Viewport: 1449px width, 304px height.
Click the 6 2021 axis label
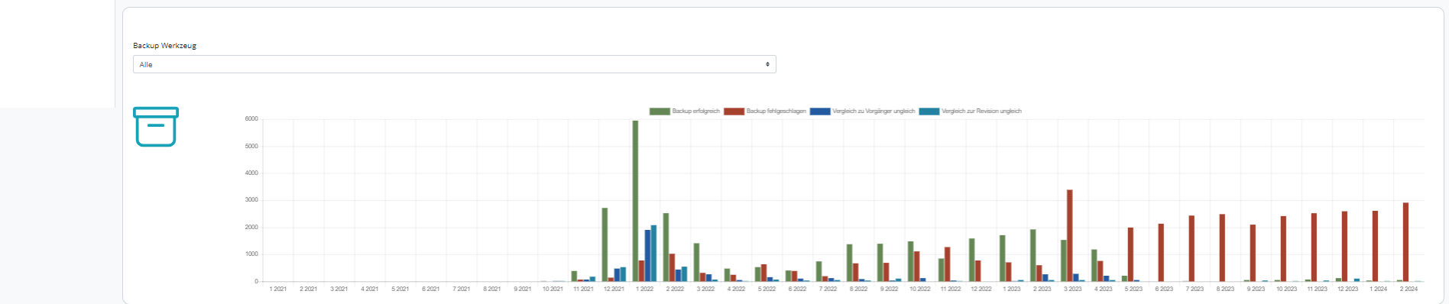pos(431,289)
